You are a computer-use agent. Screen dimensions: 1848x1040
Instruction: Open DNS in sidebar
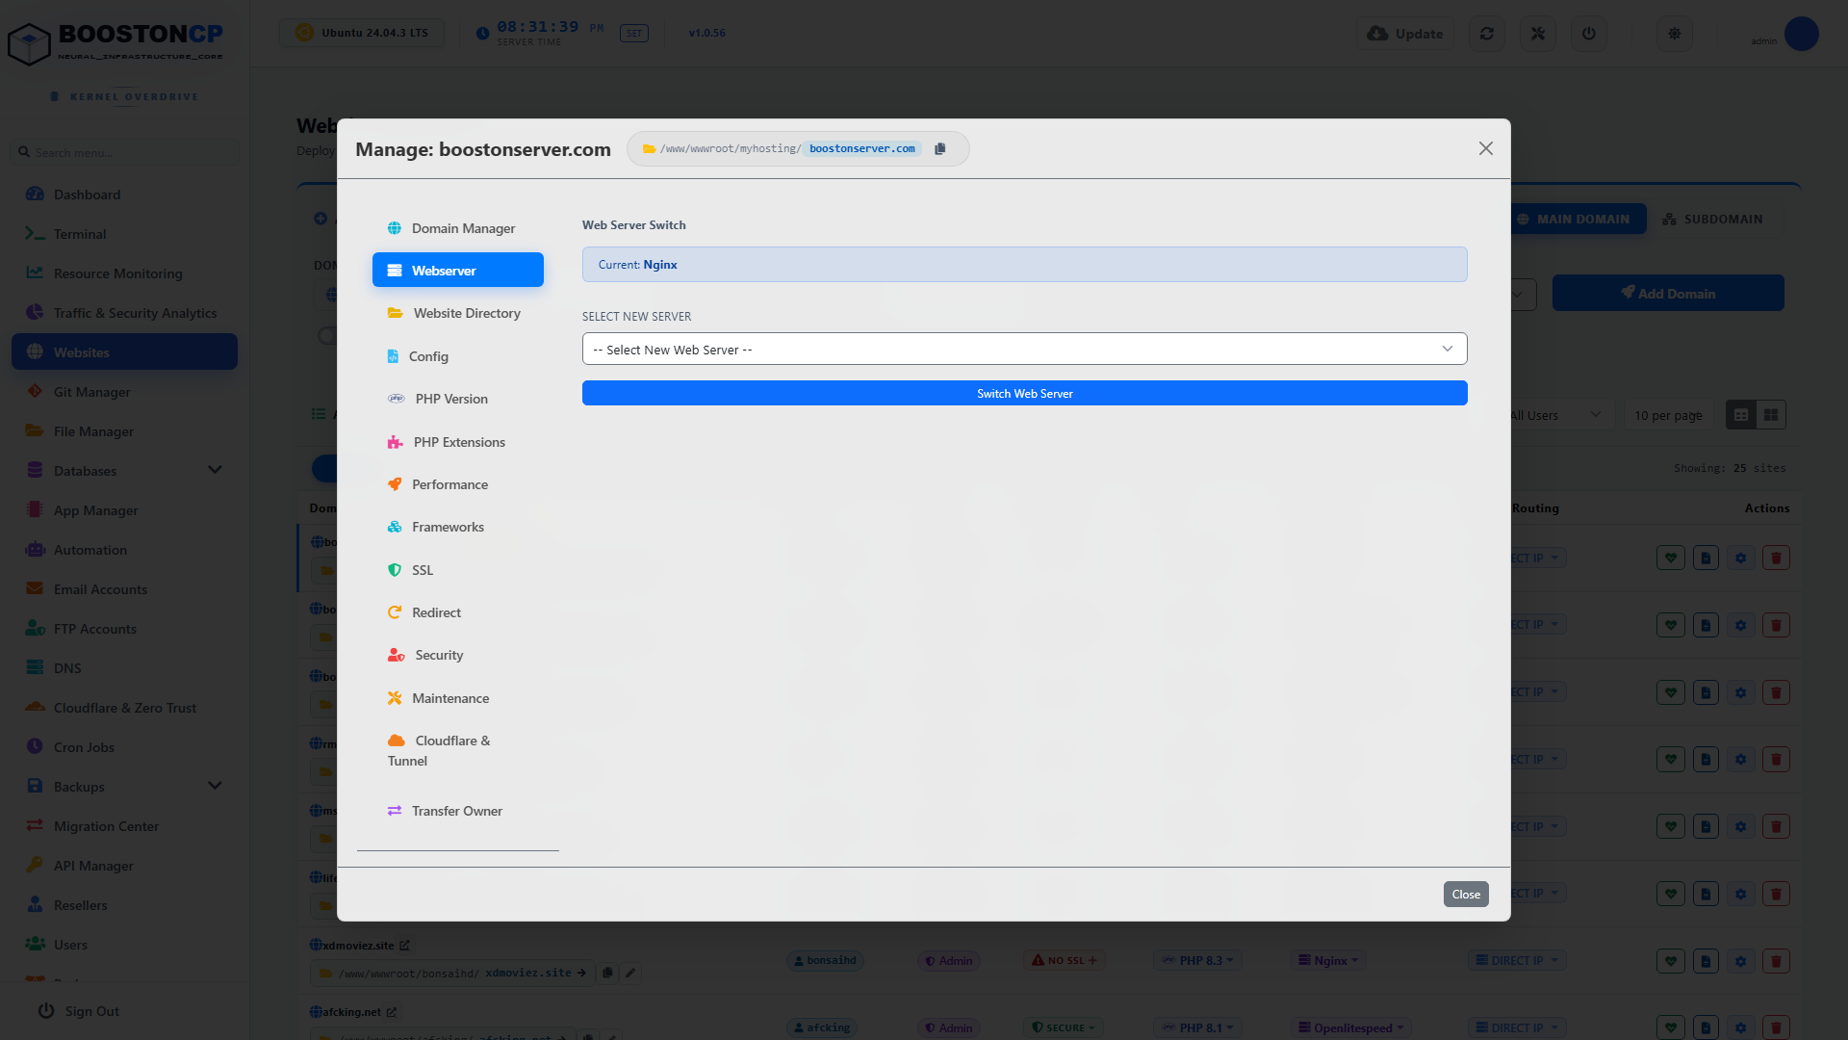(124, 668)
